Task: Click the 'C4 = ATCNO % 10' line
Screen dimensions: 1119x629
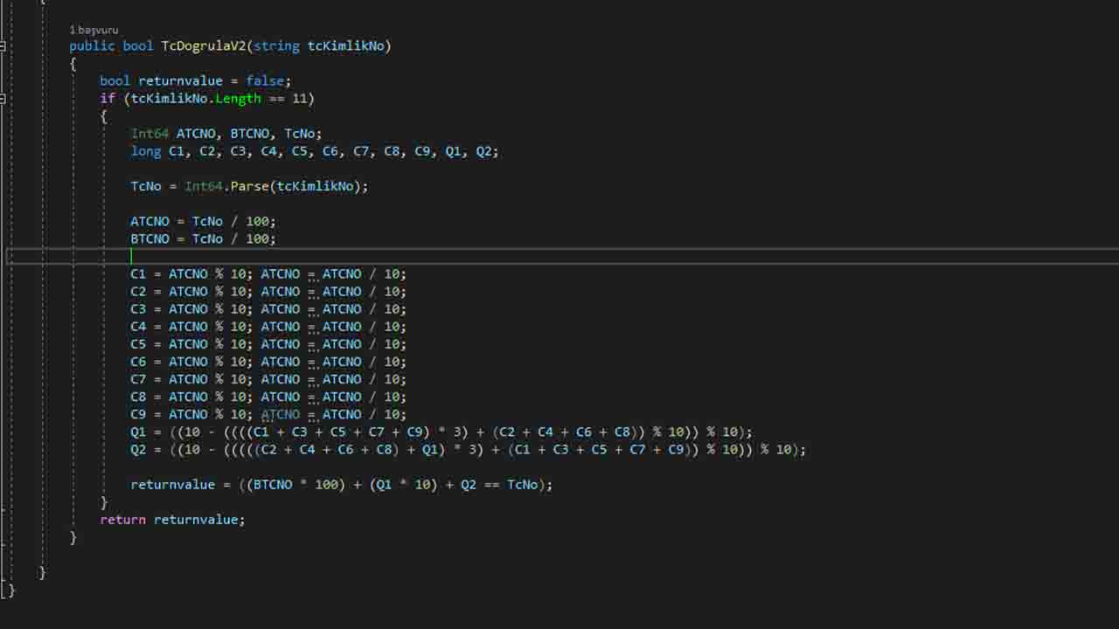Action: click(x=268, y=327)
